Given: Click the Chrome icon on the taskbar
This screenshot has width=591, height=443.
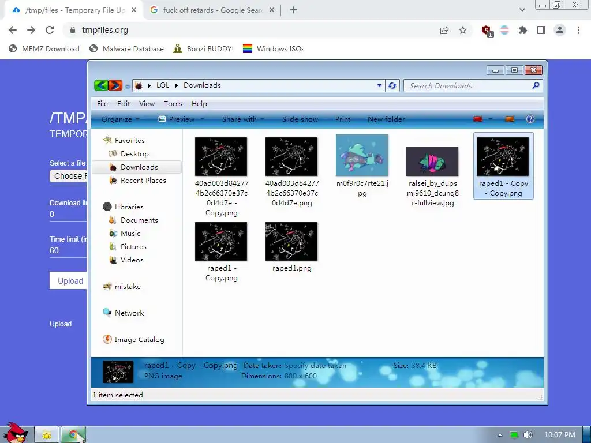Looking at the screenshot, I should click(73, 435).
